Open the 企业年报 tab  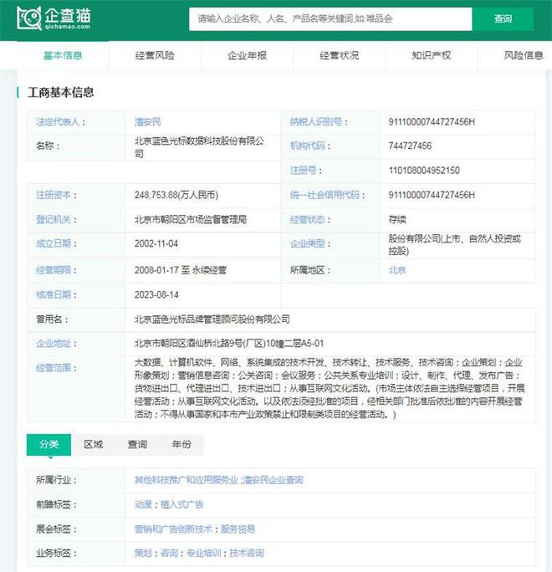pyautogui.click(x=247, y=55)
